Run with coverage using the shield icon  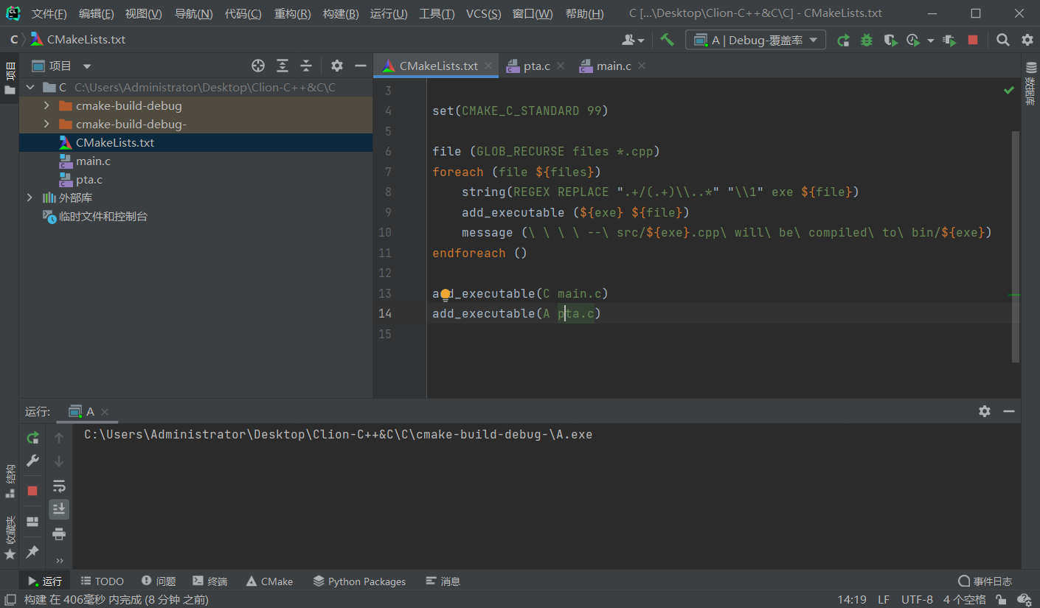pyautogui.click(x=890, y=41)
